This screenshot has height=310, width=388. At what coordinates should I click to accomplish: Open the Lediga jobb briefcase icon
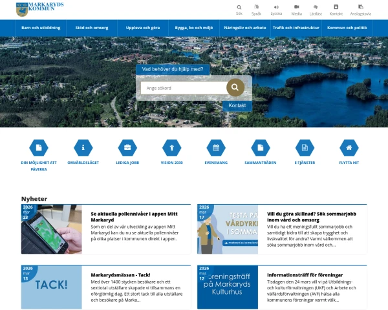127,148
